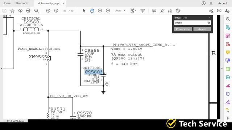
Task: Click the FB_1V8_S0_VFB_XW net name
Action: click(69, 96)
